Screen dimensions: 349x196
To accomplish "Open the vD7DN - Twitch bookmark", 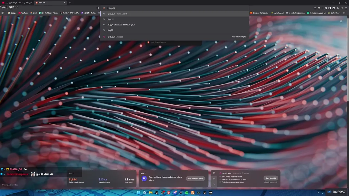I will click(x=89, y=13).
